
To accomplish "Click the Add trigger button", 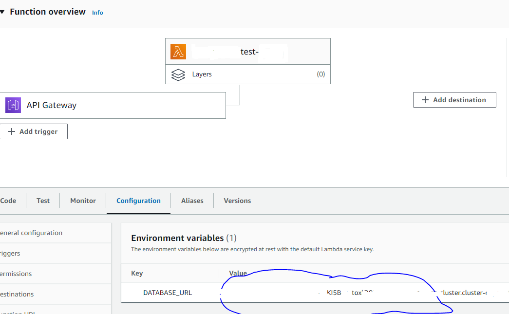I will coord(34,131).
